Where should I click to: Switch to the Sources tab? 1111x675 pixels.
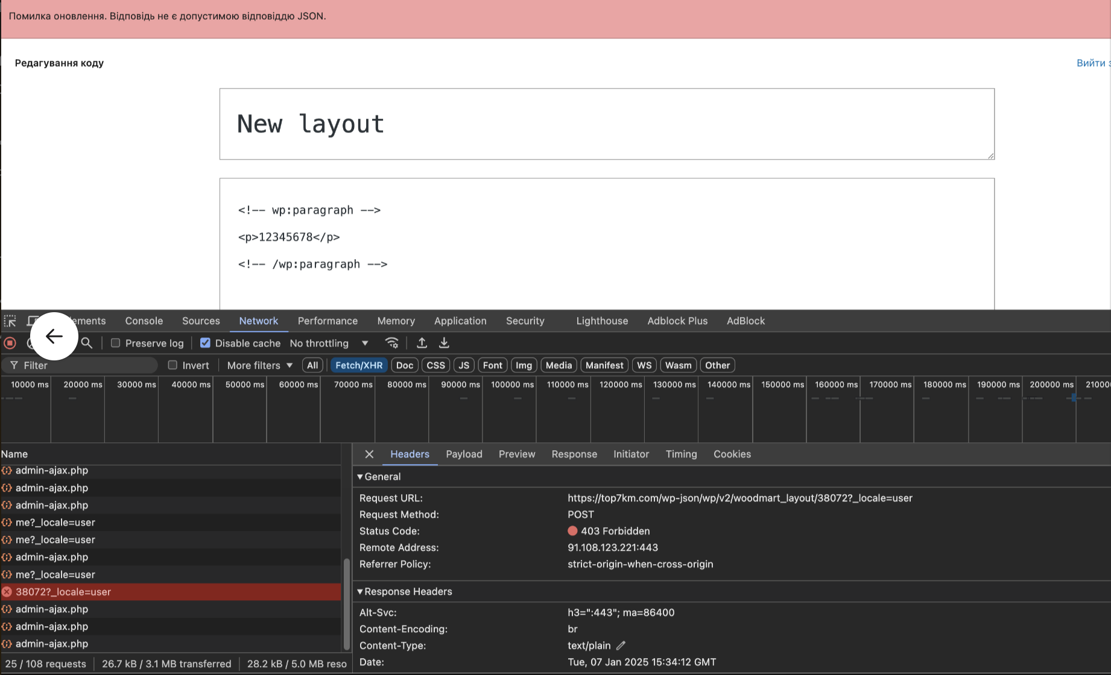click(x=201, y=321)
